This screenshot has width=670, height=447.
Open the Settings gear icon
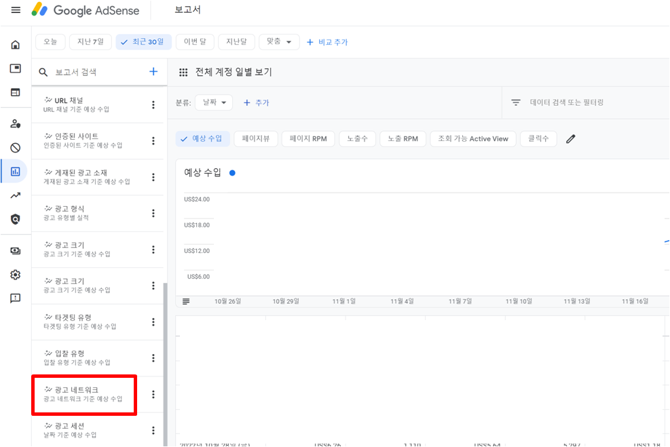[15, 275]
